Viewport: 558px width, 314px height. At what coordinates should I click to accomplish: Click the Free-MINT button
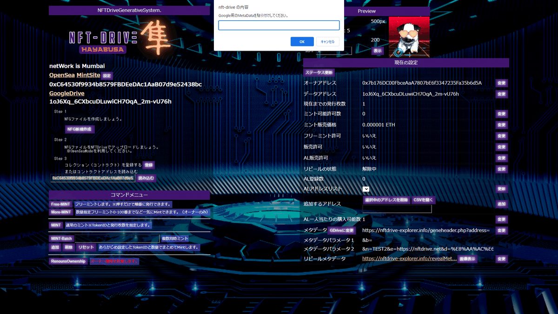[61, 204]
